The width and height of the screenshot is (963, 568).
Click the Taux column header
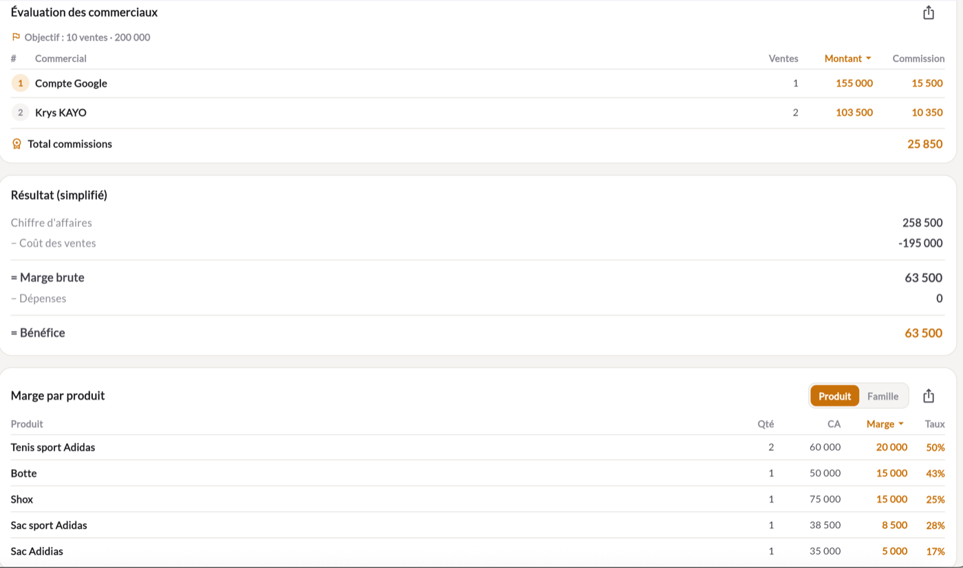tap(935, 424)
